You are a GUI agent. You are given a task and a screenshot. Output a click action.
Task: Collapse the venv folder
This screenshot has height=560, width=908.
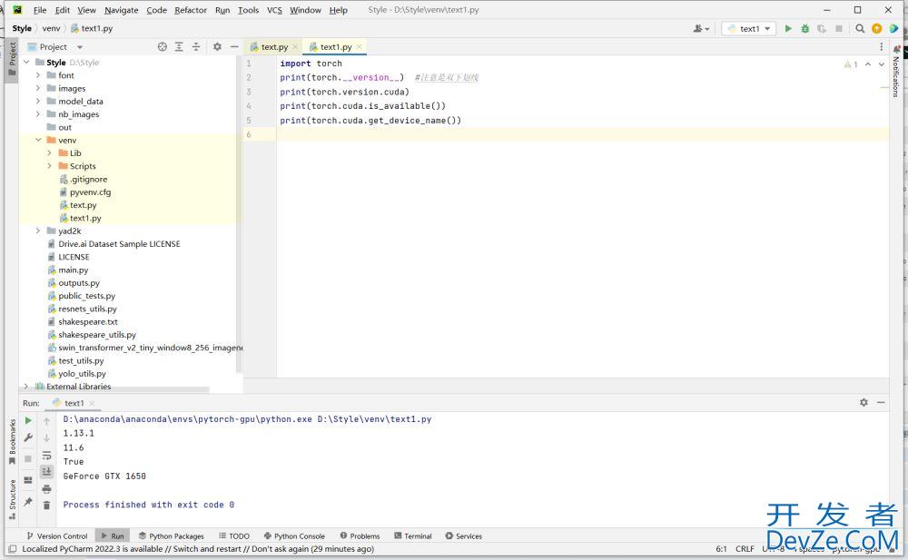pyautogui.click(x=37, y=140)
